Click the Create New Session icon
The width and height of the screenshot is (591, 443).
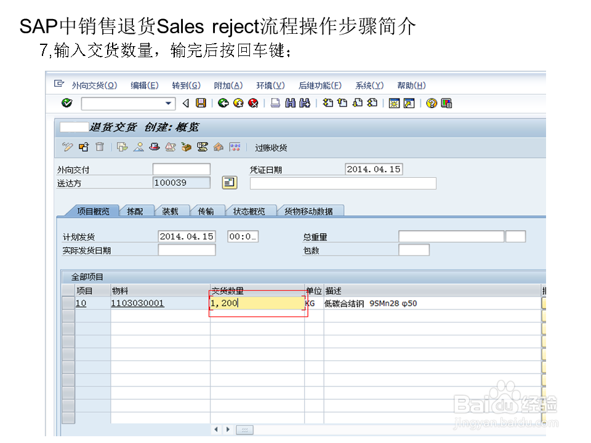click(x=394, y=103)
